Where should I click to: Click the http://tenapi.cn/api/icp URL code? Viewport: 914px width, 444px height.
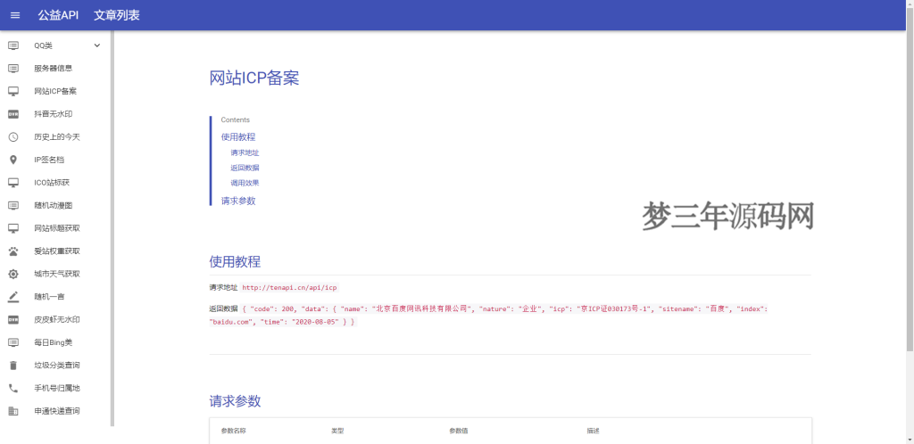(x=290, y=287)
